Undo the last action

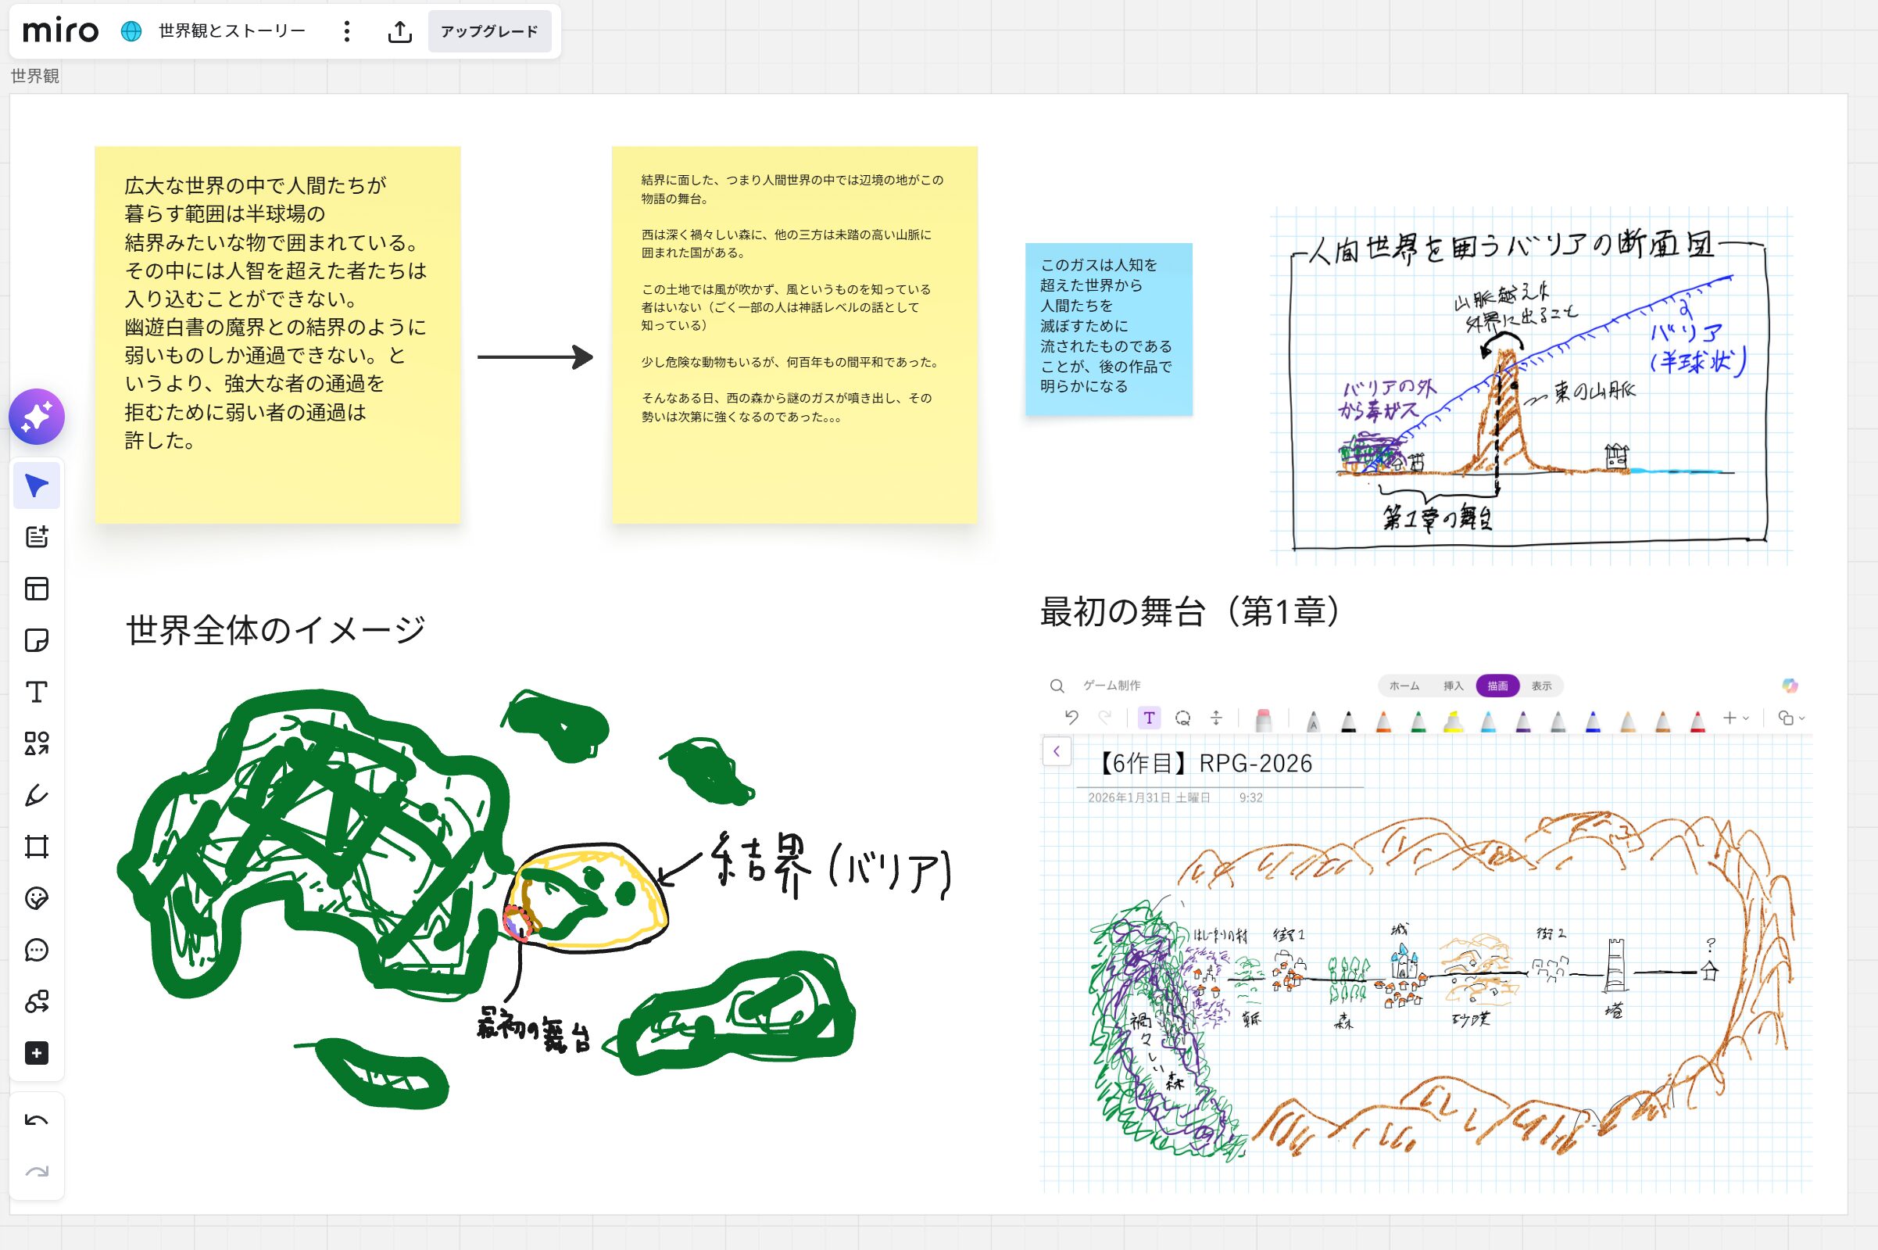37,1120
